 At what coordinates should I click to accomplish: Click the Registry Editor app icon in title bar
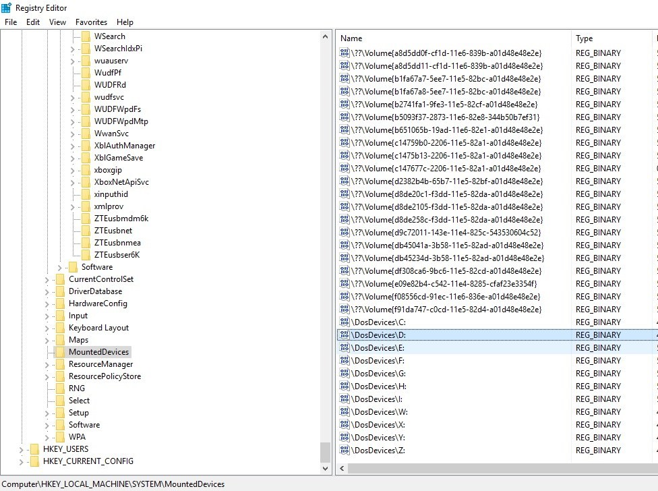pyautogui.click(x=7, y=8)
